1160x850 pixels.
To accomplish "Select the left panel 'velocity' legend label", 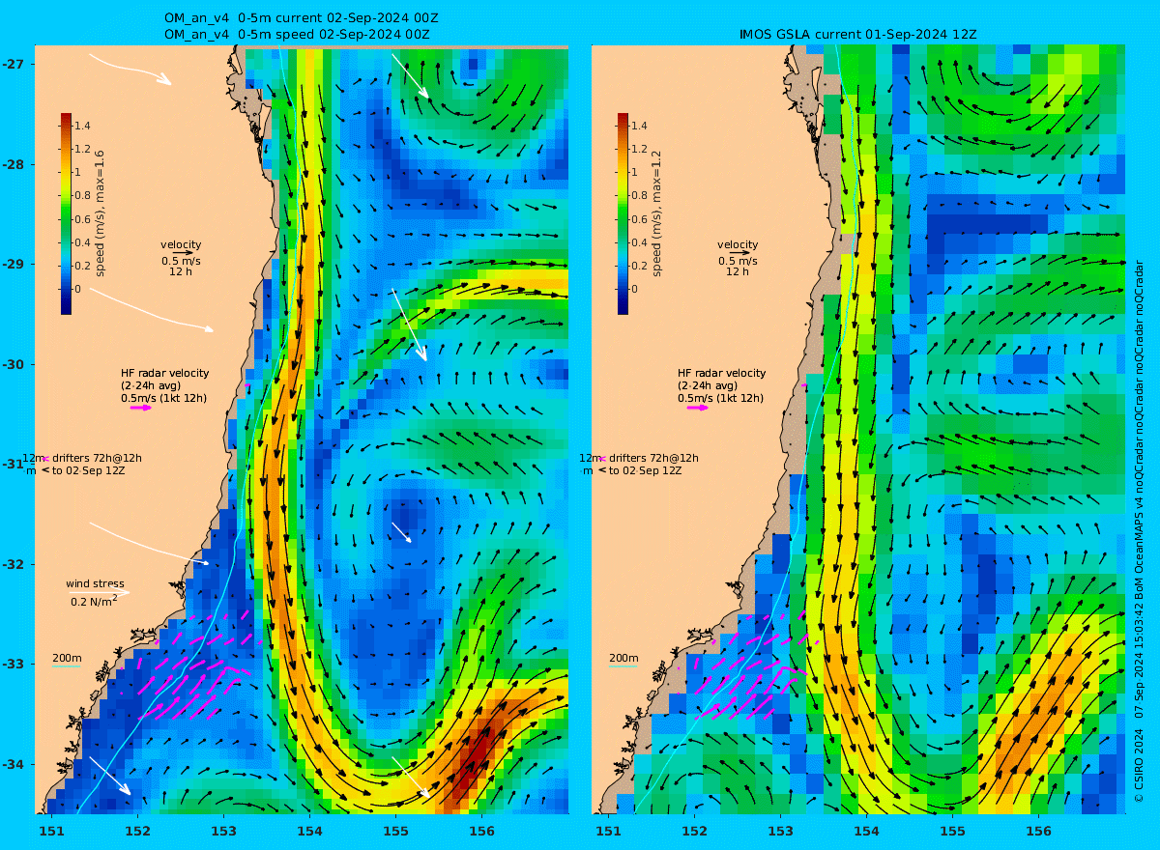I will click(x=181, y=244).
